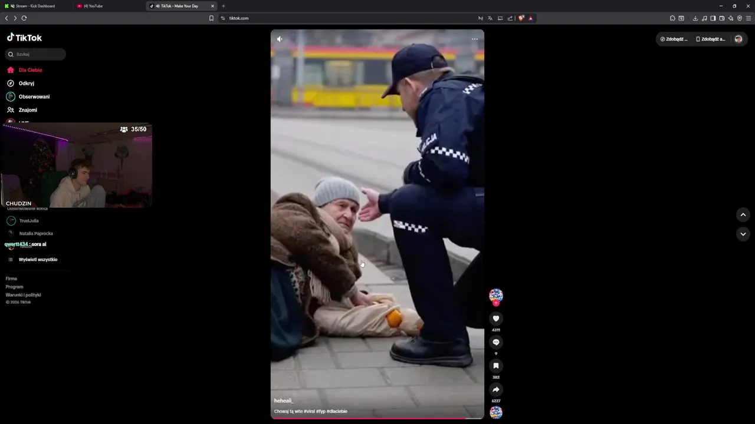The height and width of the screenshot is (424, 755).
Task: Open the sound disc at the bottom right of the video
Action: point(496,412)
